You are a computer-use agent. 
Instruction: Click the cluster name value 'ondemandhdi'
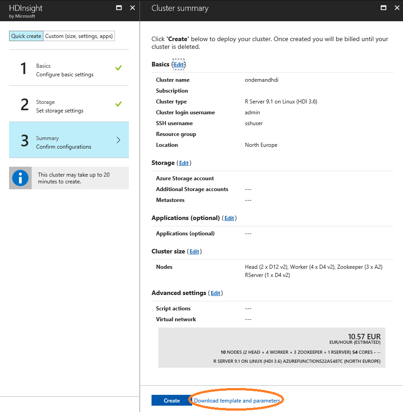(261, 80)
